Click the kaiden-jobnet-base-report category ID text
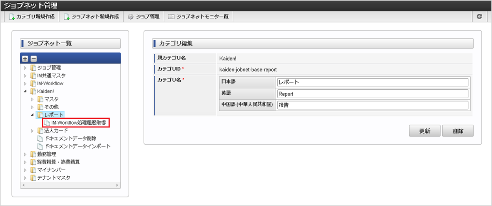The width and height of the screenshot is (492, 206). click(248, 69)
